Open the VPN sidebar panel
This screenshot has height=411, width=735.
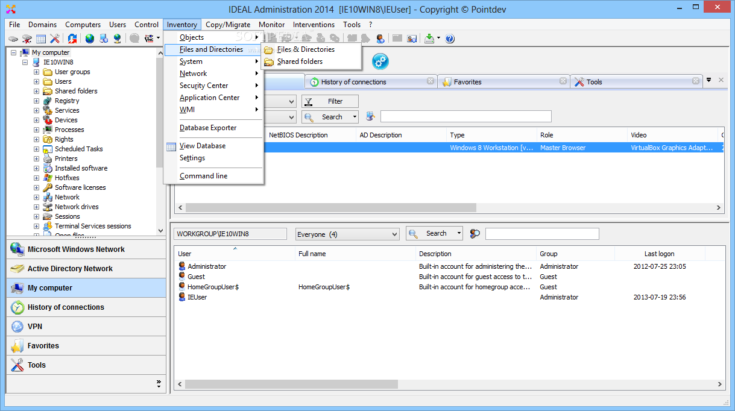coord(86,327)
